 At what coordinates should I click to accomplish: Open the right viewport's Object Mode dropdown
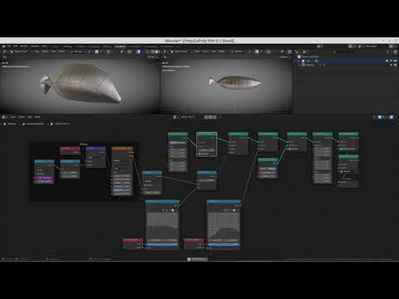tap(180, 51)
